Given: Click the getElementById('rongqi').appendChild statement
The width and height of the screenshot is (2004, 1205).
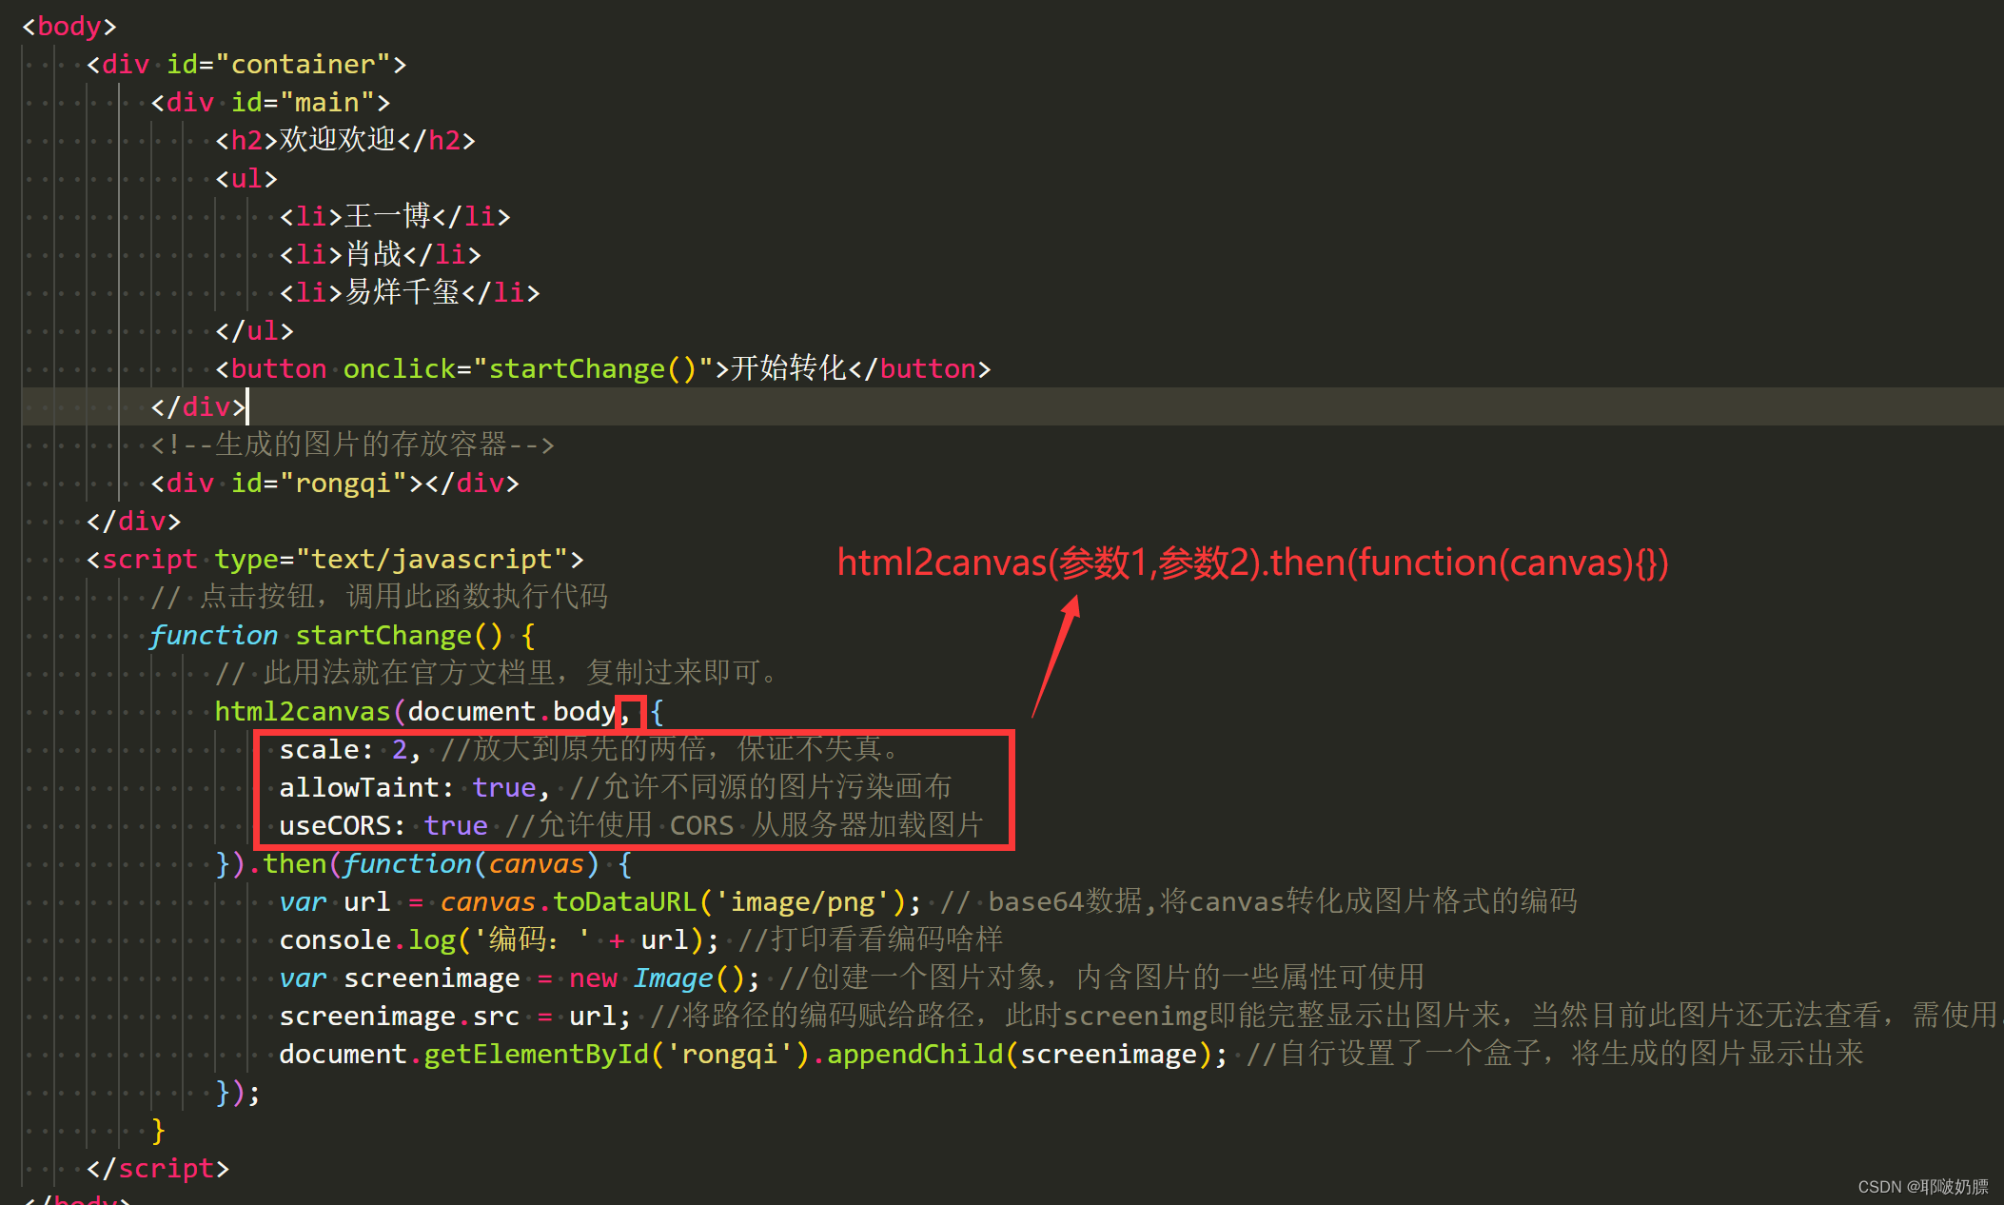Looking at the screenshot, I should [x=754, y=1054].
